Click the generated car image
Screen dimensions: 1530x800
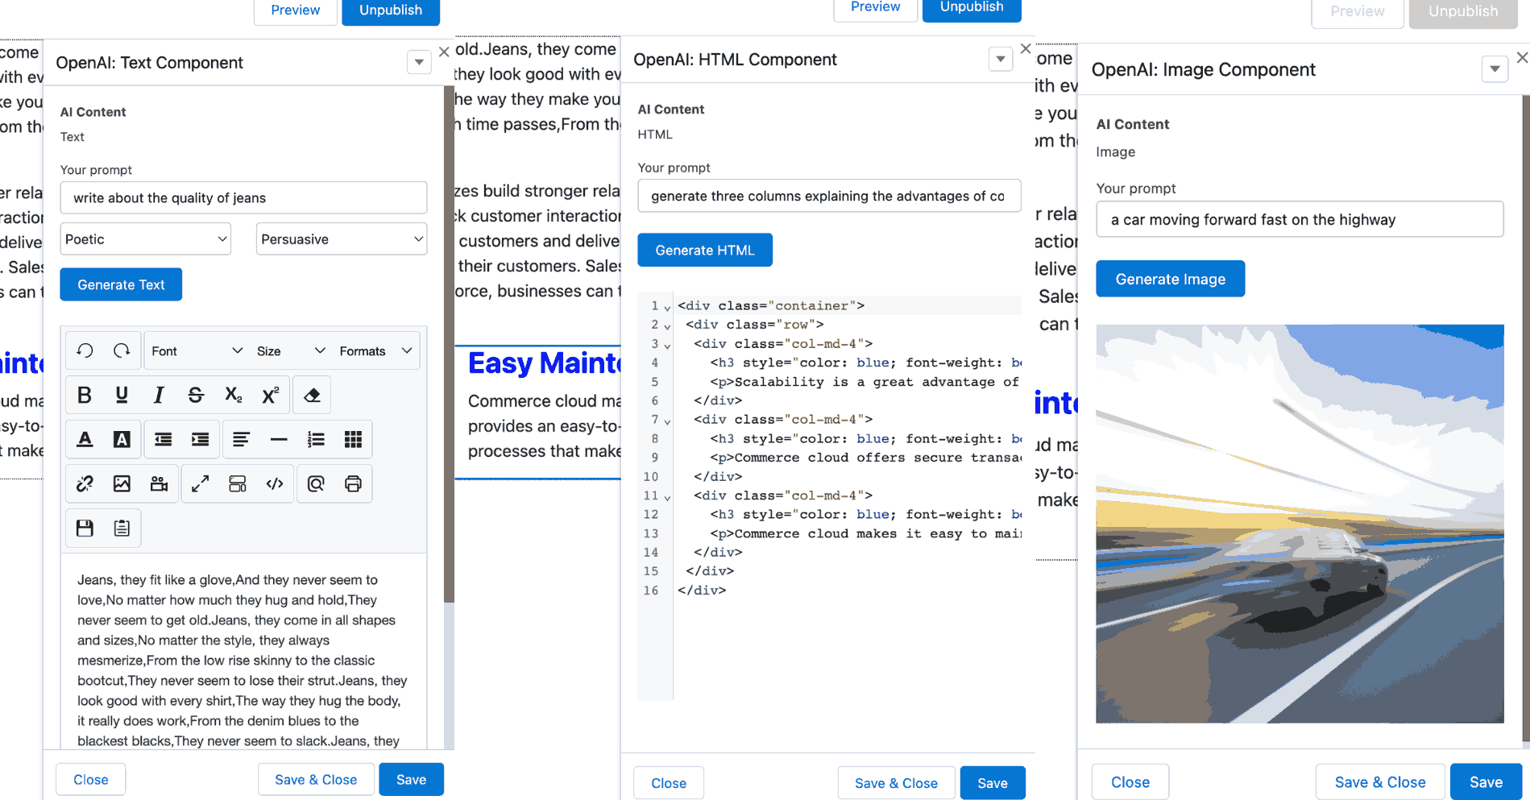[x=1300, y=524]
